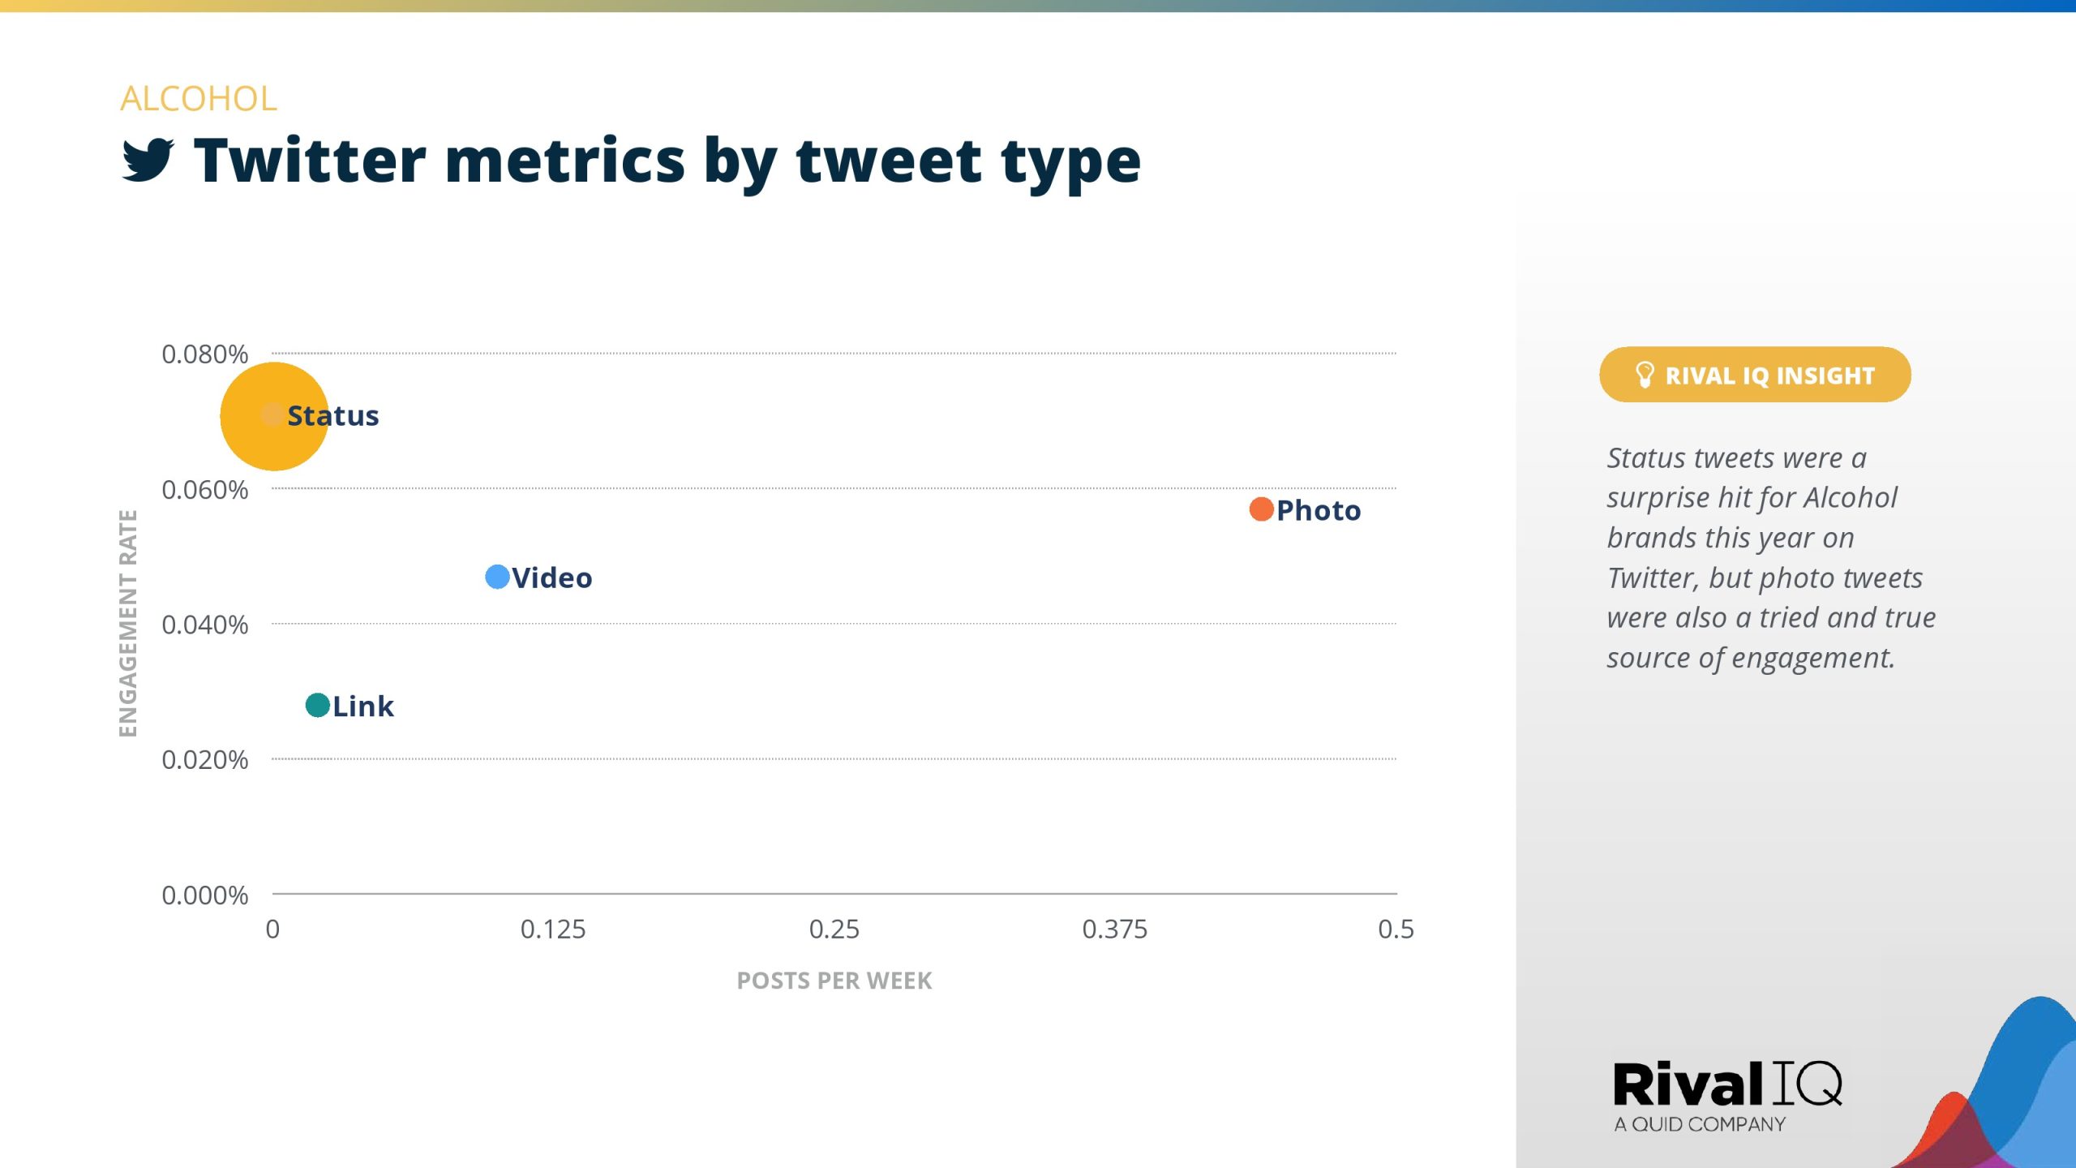Click the lightbulb icon in insight badge

1644,375
